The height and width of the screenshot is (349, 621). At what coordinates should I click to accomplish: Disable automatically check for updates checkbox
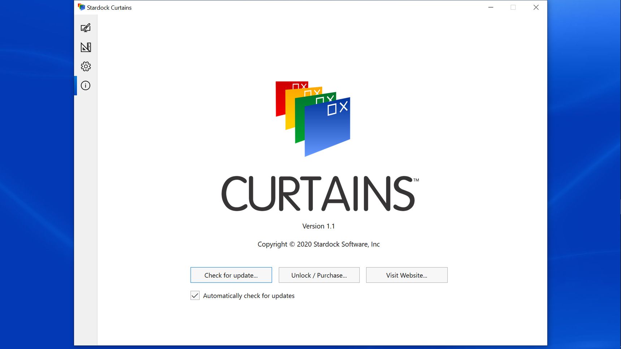(195, 296)
